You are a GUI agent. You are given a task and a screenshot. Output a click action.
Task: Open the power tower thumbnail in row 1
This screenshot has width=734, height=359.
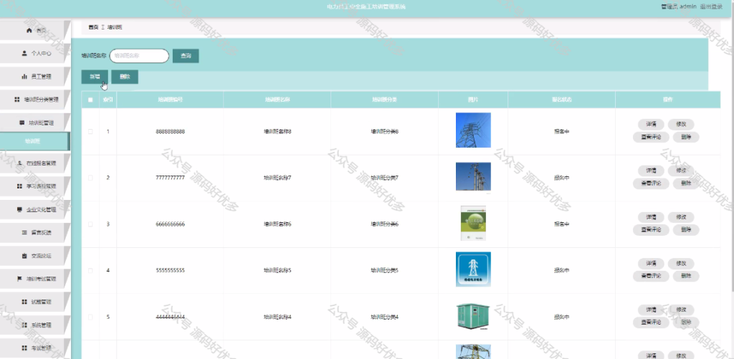(473, 130)
